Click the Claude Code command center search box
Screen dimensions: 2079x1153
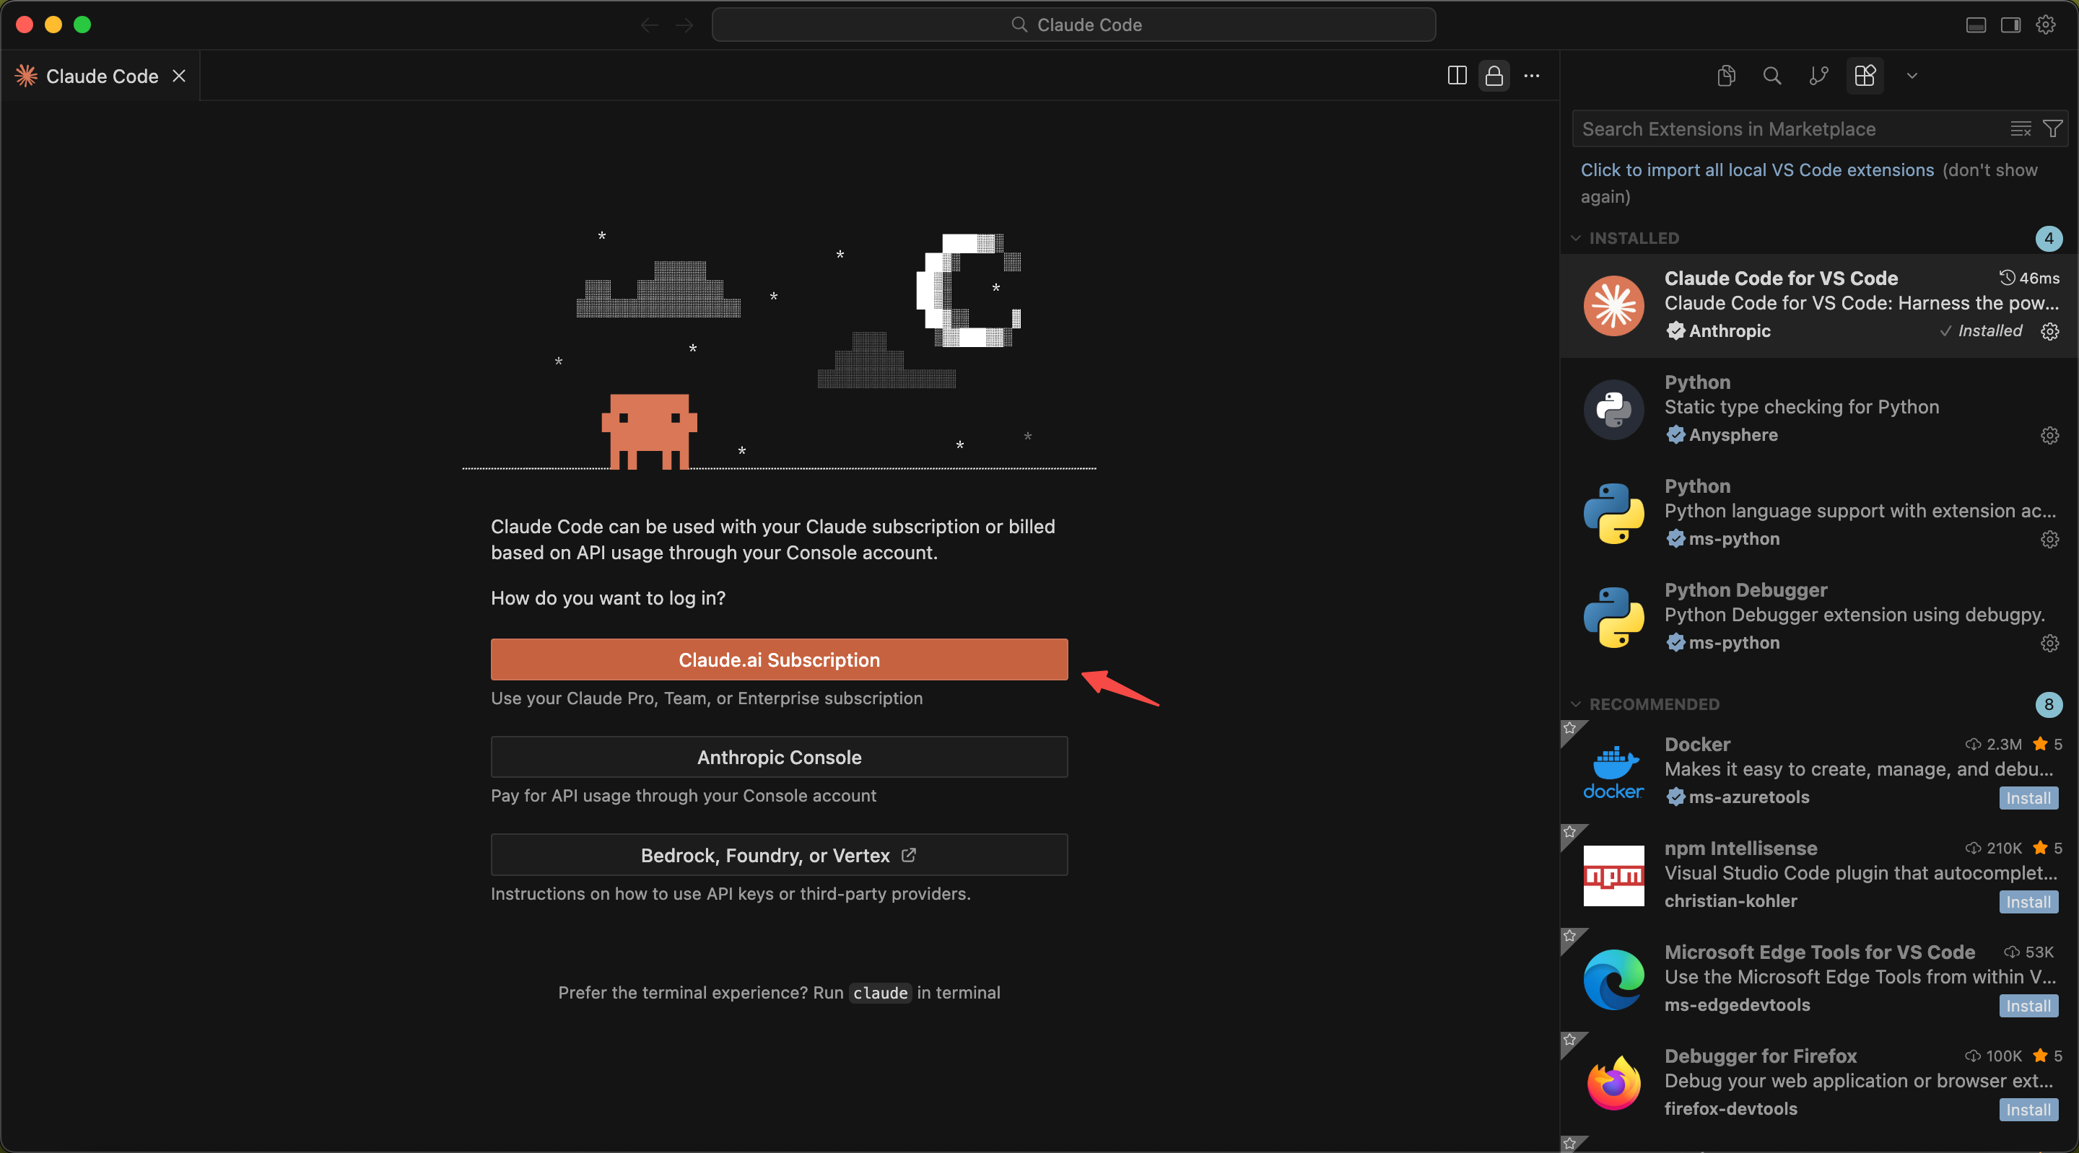pyautogui.click(x=1073, y=25)
